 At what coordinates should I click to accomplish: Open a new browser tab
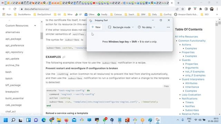pos(178,3)
